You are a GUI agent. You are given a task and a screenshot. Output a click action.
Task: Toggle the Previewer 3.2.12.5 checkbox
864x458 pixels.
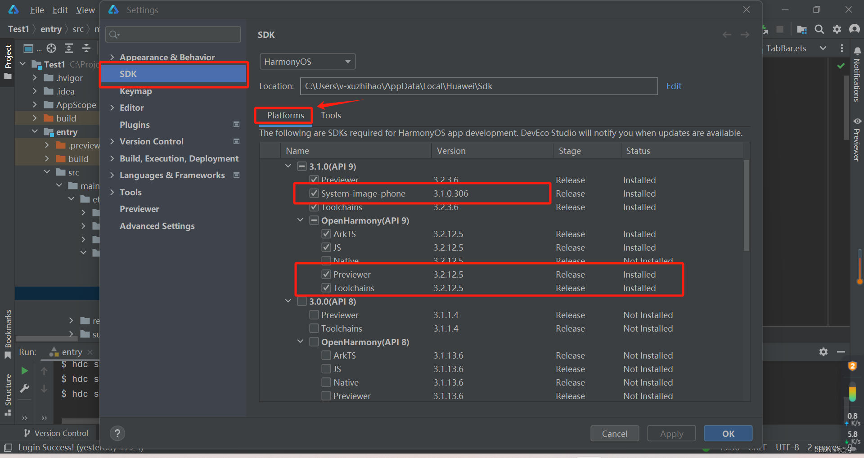326,274
